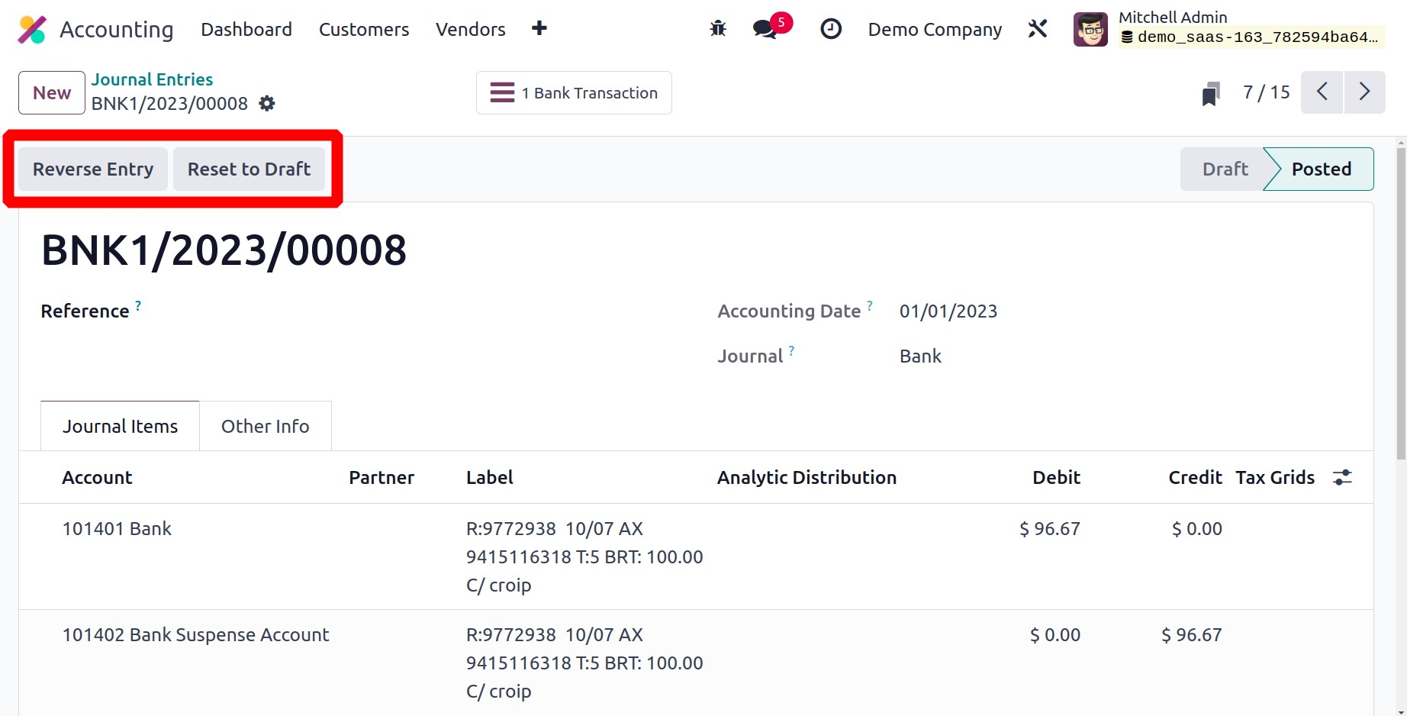Screen dimensions: 1407x716
Task: Go to the next record arrow
Action: [x=1364, y=92]
